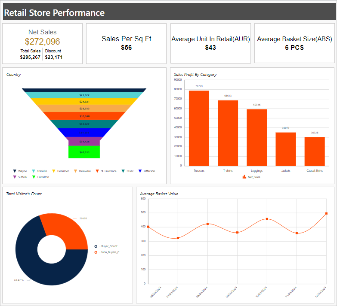Click the Average Basket Value heading
Screen dimensions: 337x306
coord(159,194)
